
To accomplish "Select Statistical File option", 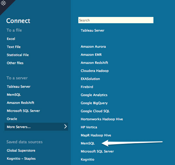I will pos(18,55).
